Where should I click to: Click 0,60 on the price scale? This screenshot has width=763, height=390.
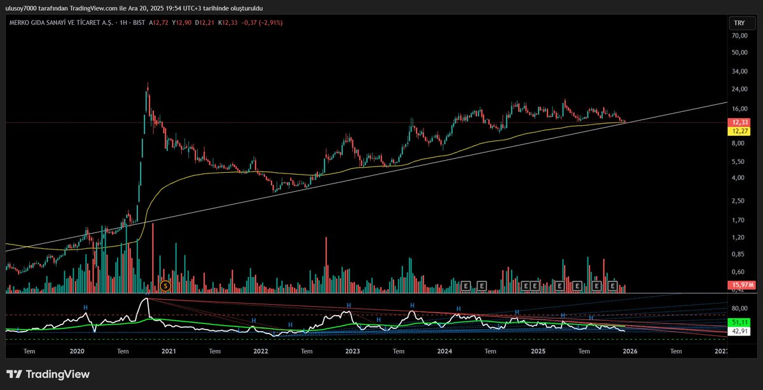tap(739, 272)
